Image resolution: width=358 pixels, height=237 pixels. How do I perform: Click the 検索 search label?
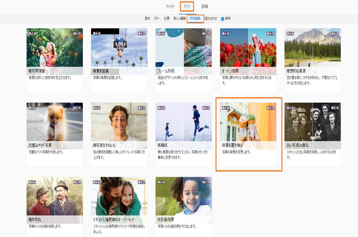click(228, 18)
